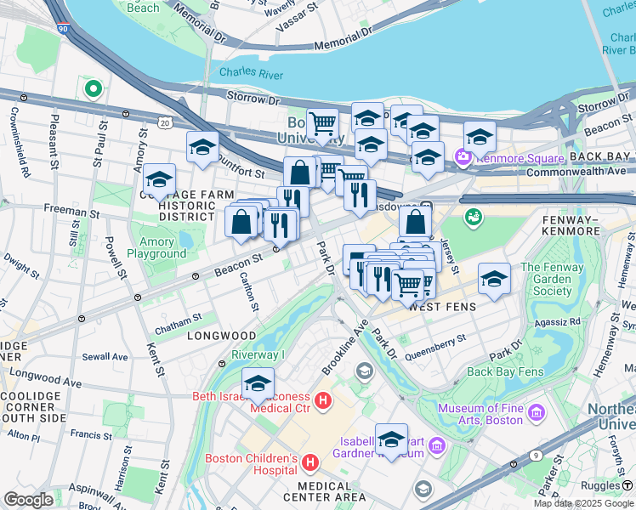Open the Google logo link

click(29, 500)
